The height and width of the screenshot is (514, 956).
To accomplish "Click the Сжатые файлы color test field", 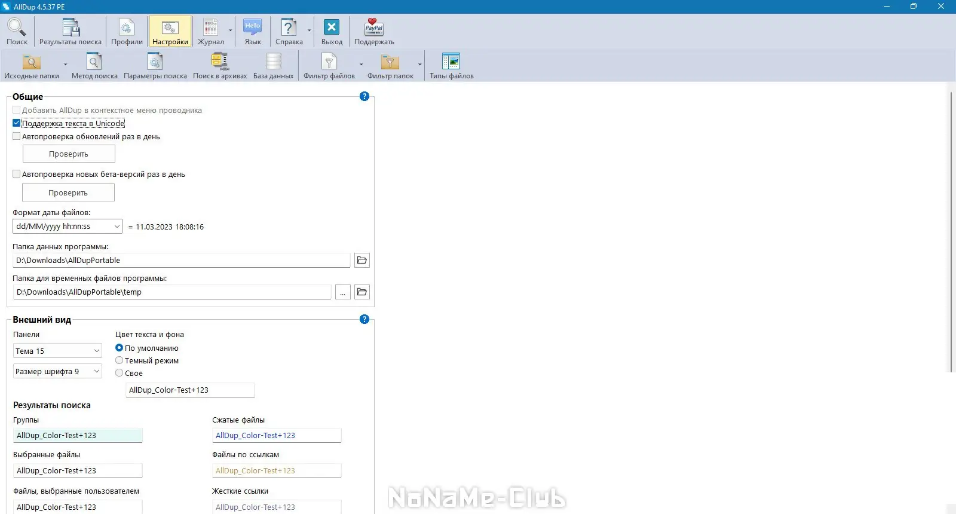I will [x=277, y=435].
